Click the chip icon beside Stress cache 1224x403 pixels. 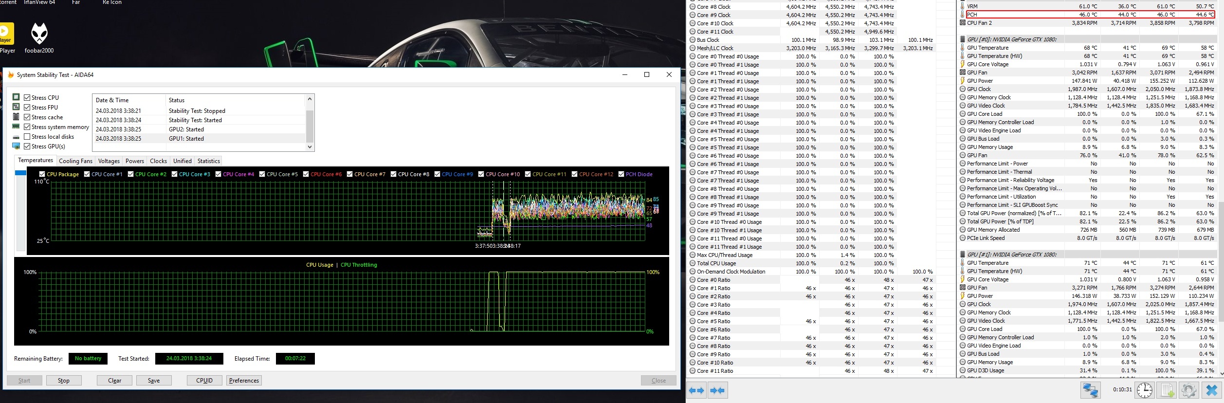click(x=16, y=117)
